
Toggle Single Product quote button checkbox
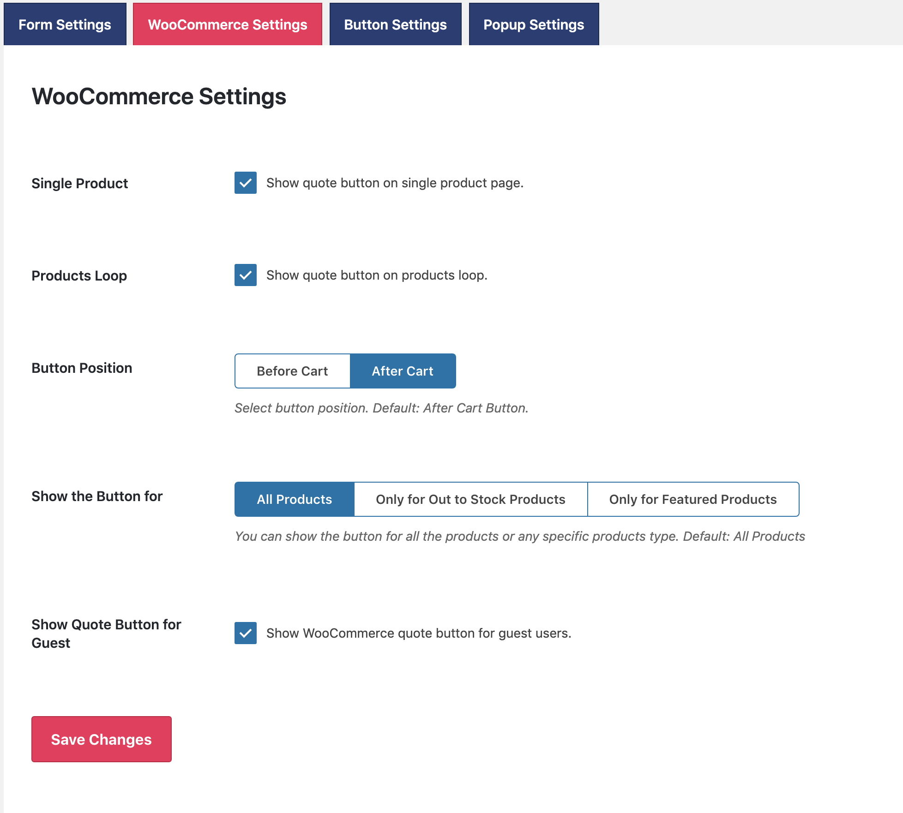point(246,183)
